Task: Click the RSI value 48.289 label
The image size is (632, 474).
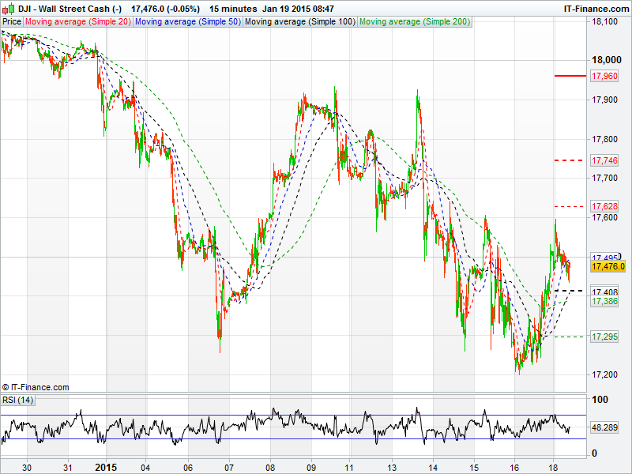Action: coord(604,427)
